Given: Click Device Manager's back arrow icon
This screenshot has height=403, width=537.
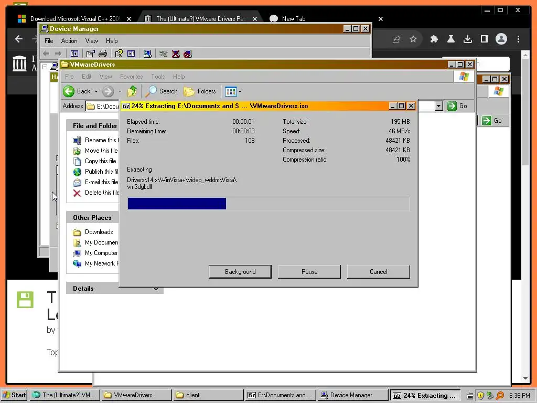Looking at the screenshot, I should (x=46, y=54).
